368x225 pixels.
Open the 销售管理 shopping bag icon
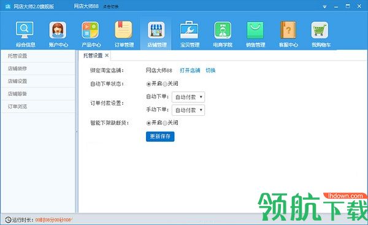click(x=255, y=30)
